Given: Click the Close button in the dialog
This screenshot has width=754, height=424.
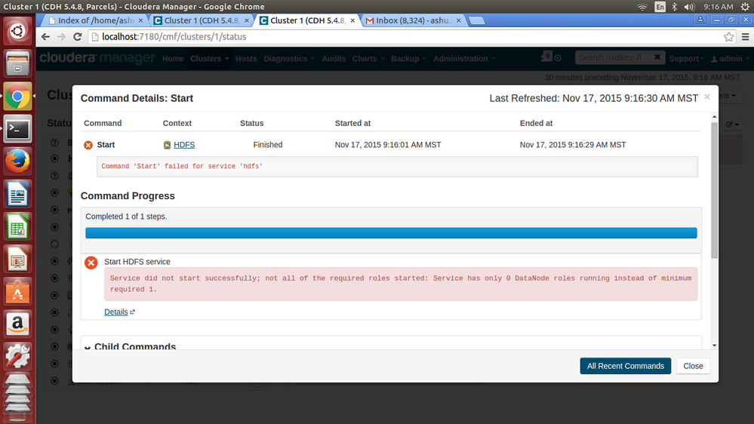Looking at the screenshot, I should pyautogui.click(x=693, y=366).
